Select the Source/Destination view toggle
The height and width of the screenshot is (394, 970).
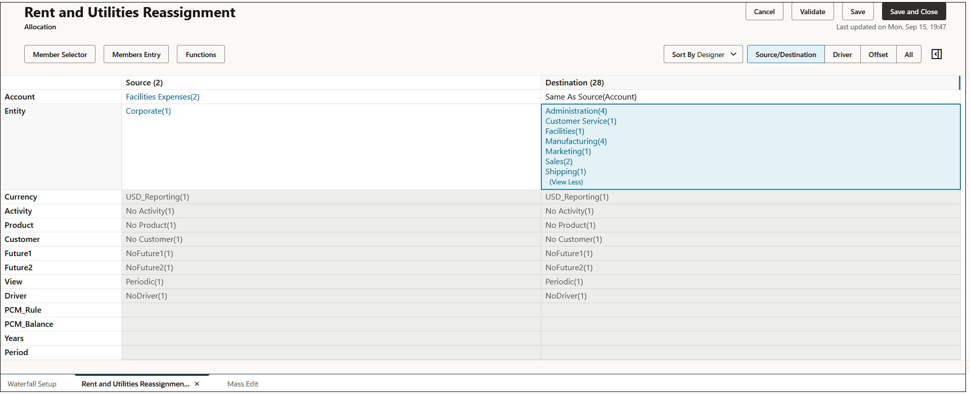[786, 55]
